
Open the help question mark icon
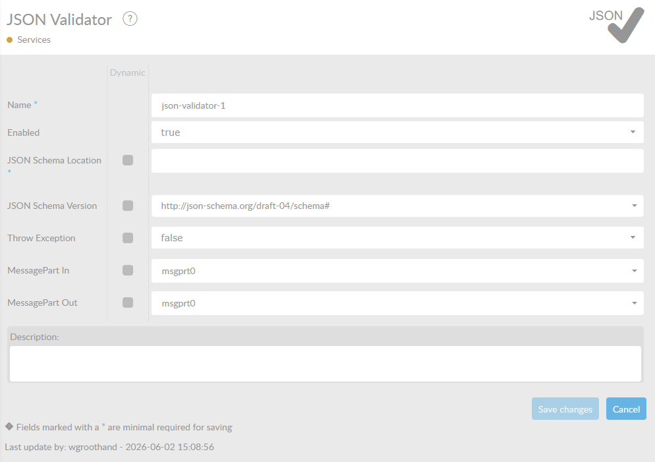click(130, 19)
